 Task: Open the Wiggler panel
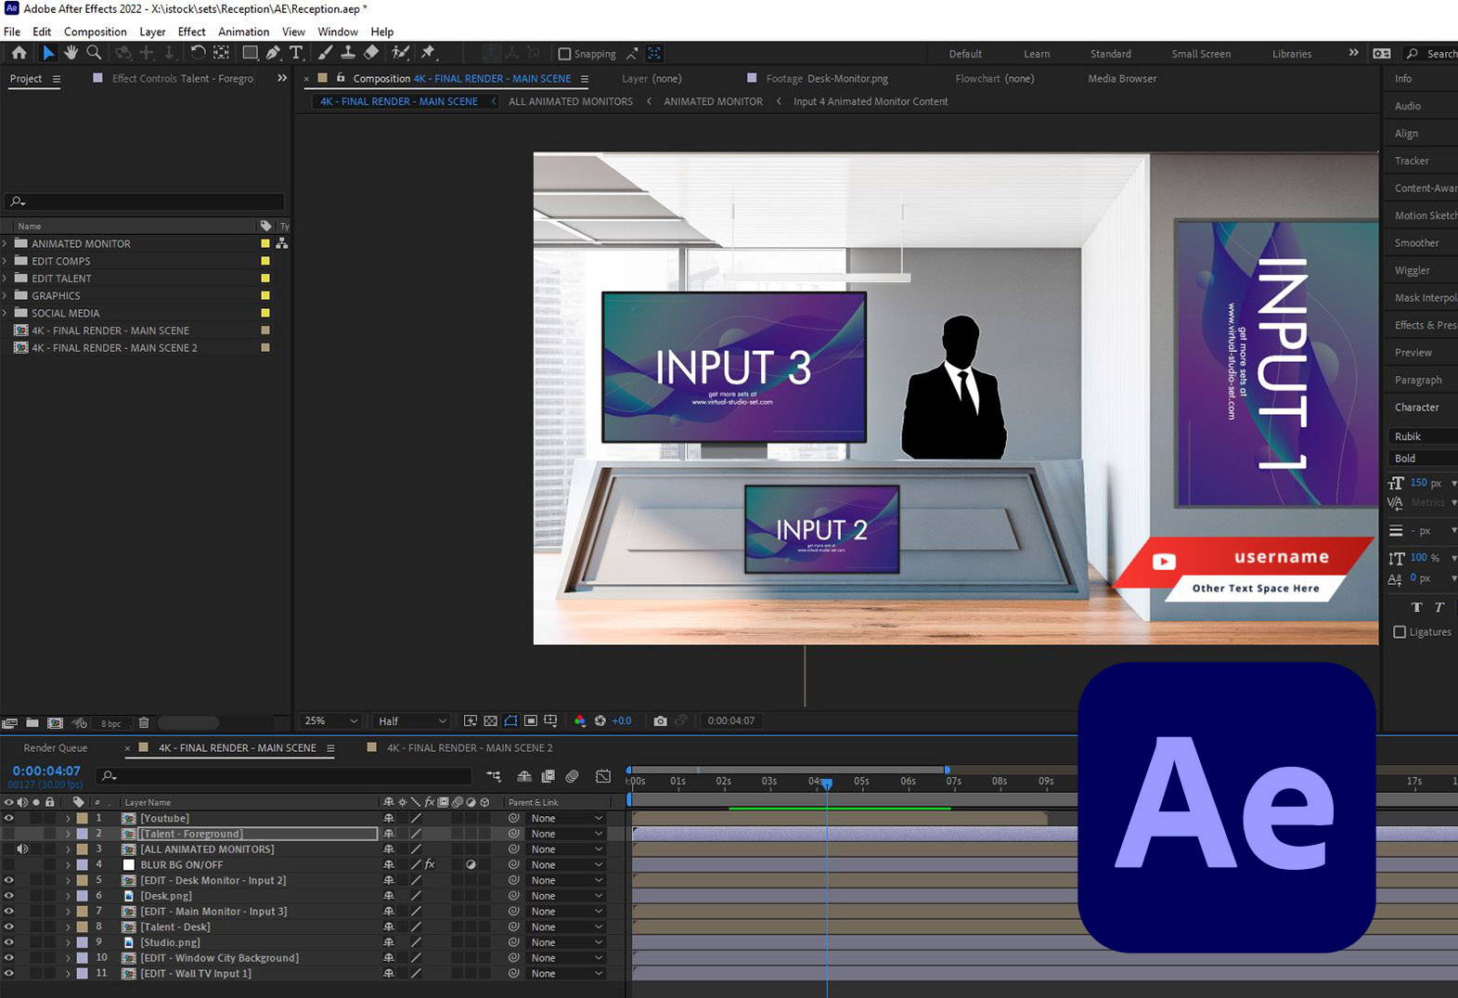pyautogui.click(x=1412, y=270)
